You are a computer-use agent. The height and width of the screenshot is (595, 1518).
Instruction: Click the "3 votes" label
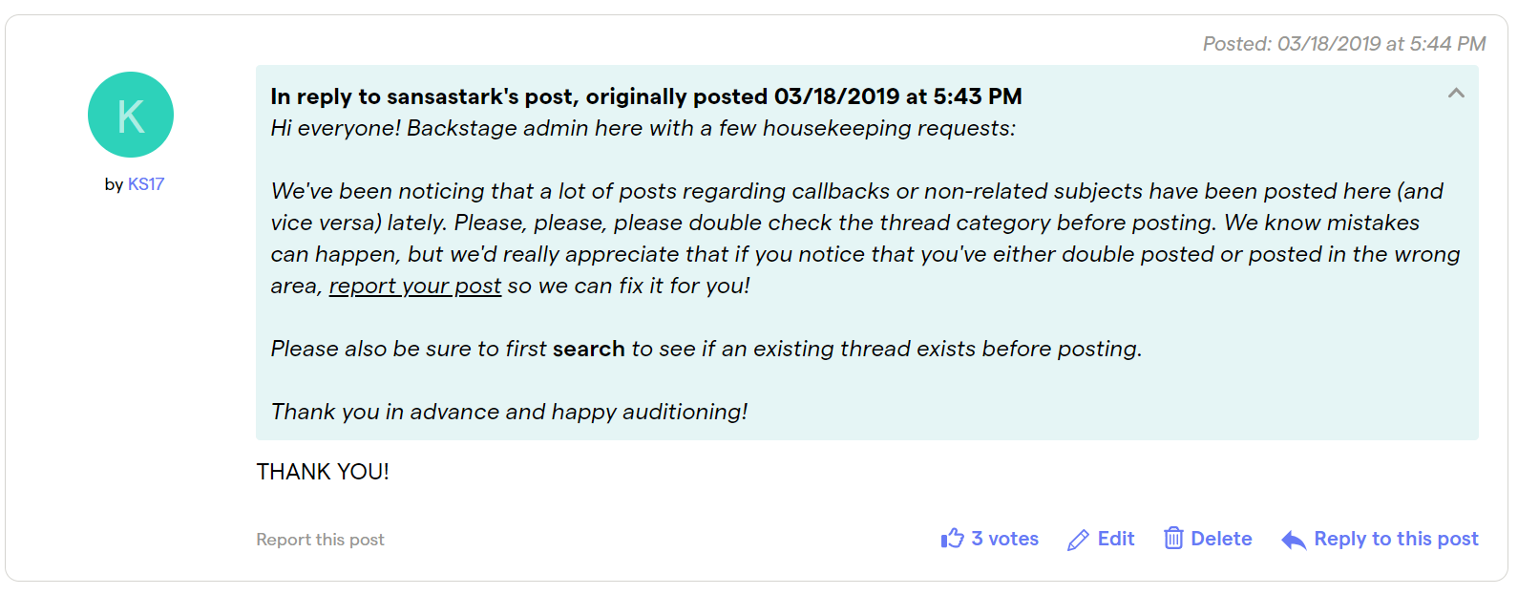coord(1004,539)
